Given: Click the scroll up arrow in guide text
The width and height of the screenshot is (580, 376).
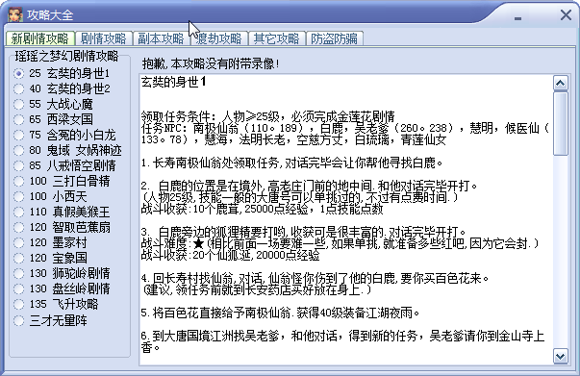Looking at the screenshot, I should click(561, 84).
